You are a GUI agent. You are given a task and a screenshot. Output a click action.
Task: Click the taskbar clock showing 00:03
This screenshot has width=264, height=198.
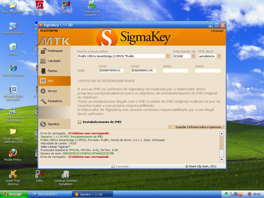coord(257,194)
